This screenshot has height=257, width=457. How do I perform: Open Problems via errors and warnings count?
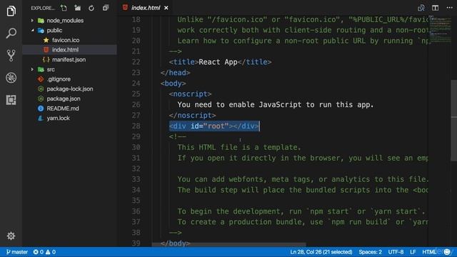pos(44,252)
